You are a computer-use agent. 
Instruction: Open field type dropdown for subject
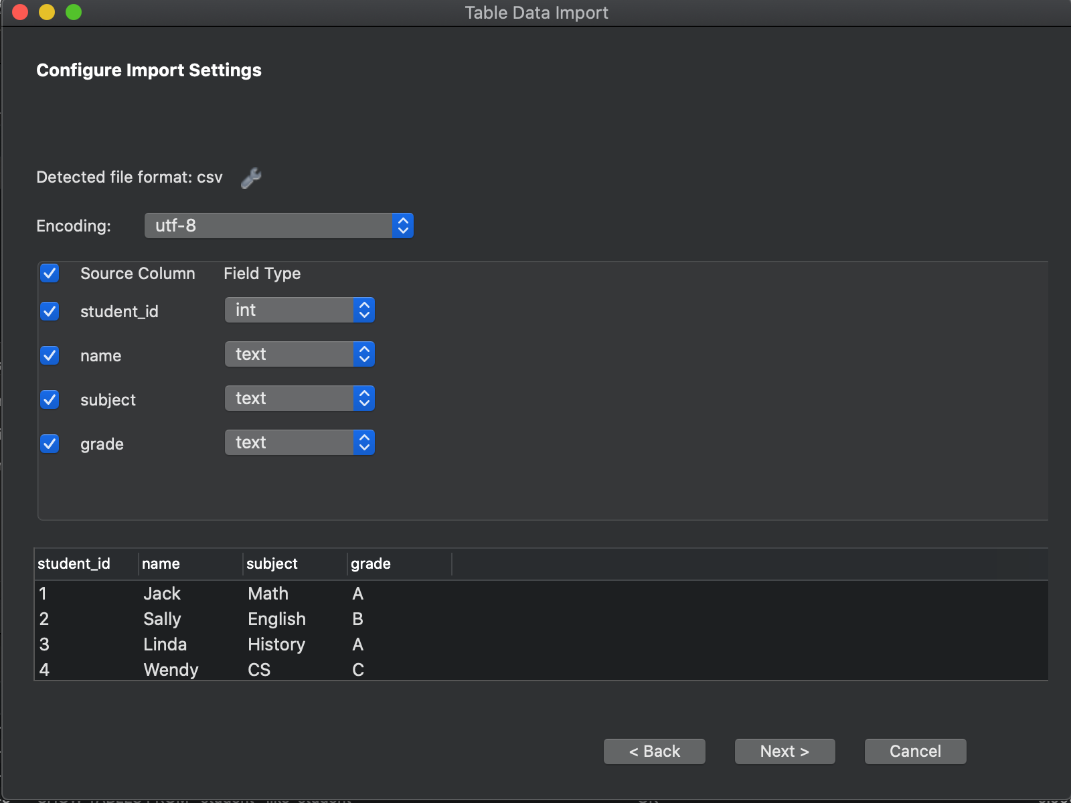point(299,398)
